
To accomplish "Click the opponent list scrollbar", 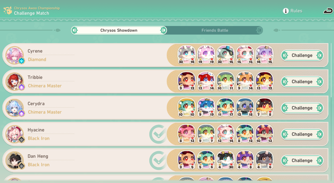I will tap(332, 70).
